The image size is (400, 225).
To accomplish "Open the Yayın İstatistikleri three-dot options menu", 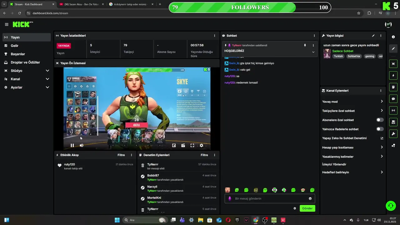I will pyautogui.click(x=214, y=36).
